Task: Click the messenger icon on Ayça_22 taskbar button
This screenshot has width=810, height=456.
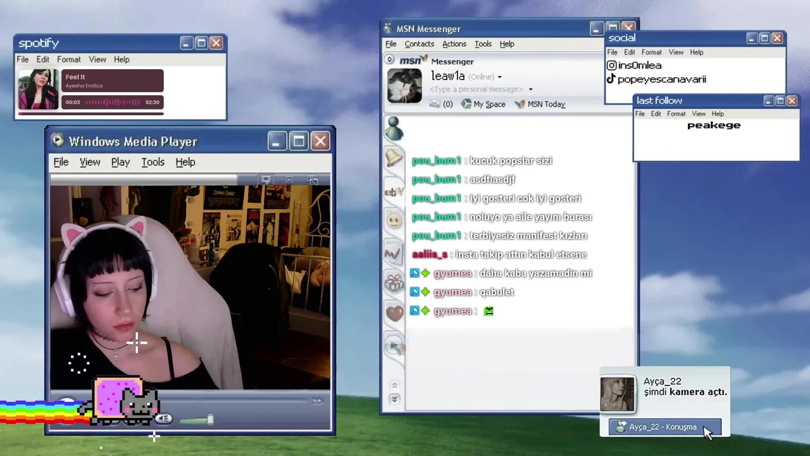Action: pyautogui.click(x=621, y=427)
